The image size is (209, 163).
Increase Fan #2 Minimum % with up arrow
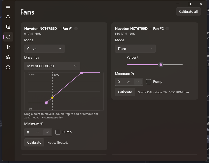point(129,82)
